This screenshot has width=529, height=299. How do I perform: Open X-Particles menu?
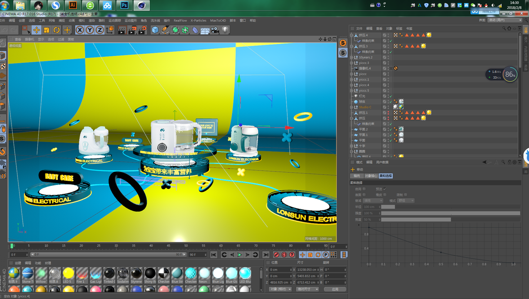click(199, 20)
